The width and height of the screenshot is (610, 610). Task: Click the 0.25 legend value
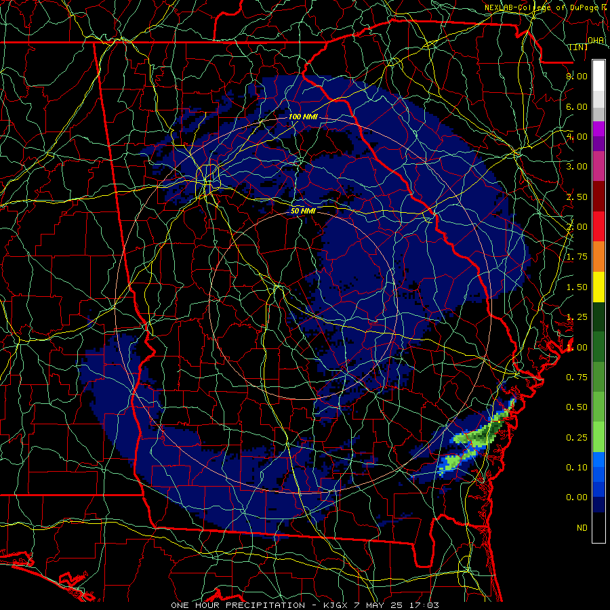coord(577,438)
